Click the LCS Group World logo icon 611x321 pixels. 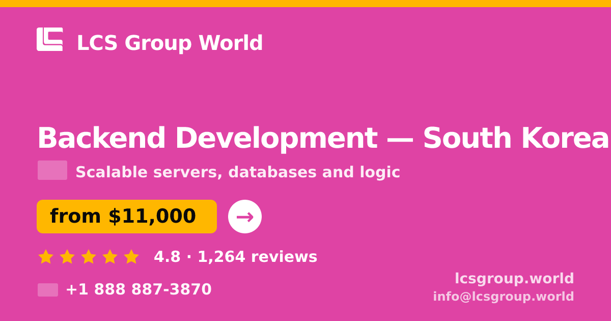(x=50, y=39)
